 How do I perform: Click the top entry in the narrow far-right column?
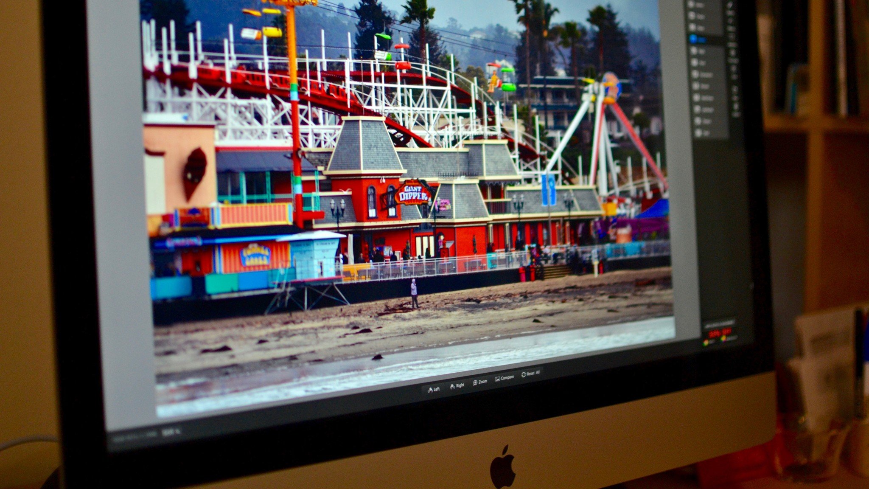point(730,5)
